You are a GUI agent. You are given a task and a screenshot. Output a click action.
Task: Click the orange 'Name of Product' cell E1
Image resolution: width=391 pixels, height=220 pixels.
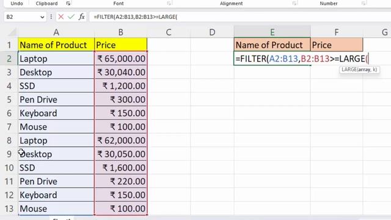pos(272,45)
